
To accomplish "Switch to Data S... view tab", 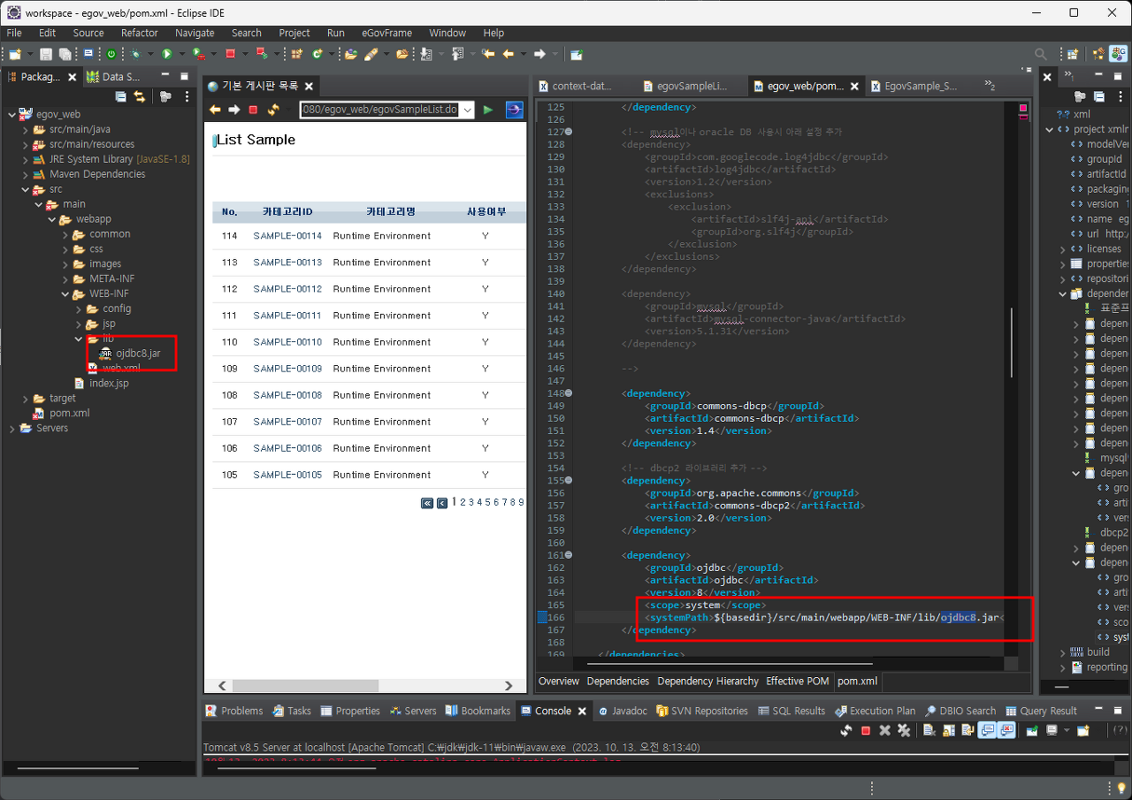I will click(x=114, y=77).
